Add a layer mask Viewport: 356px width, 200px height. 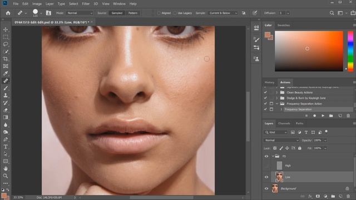pos(318,196)
